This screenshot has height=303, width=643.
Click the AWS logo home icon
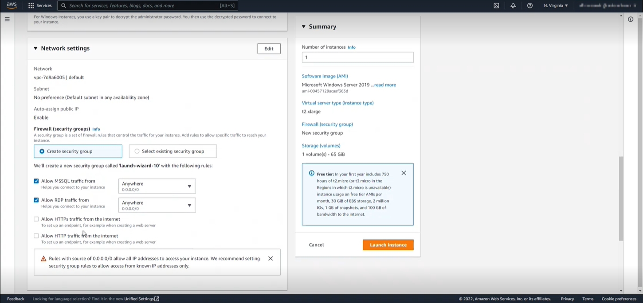point(12,6)
